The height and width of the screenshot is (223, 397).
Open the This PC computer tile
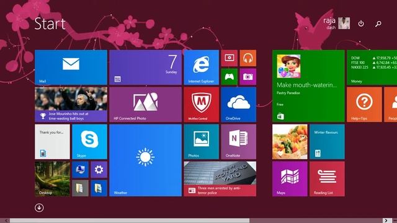(80, 170)
